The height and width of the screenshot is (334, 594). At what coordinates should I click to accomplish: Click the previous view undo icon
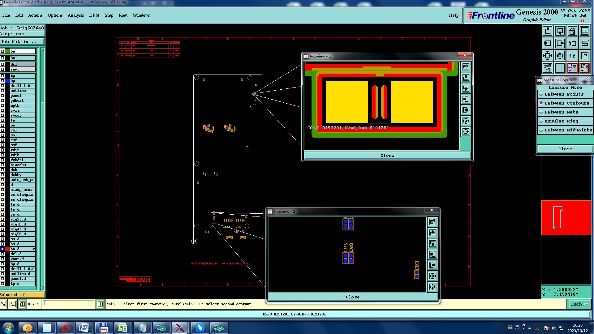pos(572,44)
